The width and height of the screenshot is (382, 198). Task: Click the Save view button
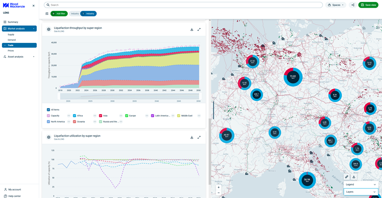(368, 5)
